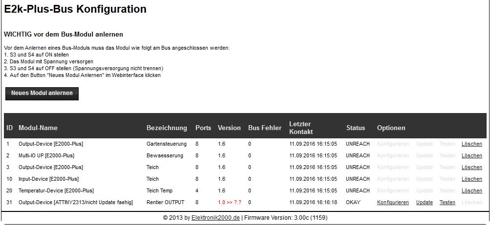Click the Temperatur-Device module name
Viewport: 491px width, 228px height.
coord(56,190)
